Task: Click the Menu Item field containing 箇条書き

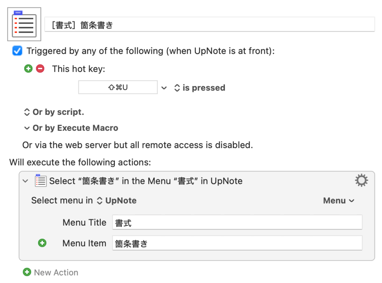Action: (x=237, y=243)
